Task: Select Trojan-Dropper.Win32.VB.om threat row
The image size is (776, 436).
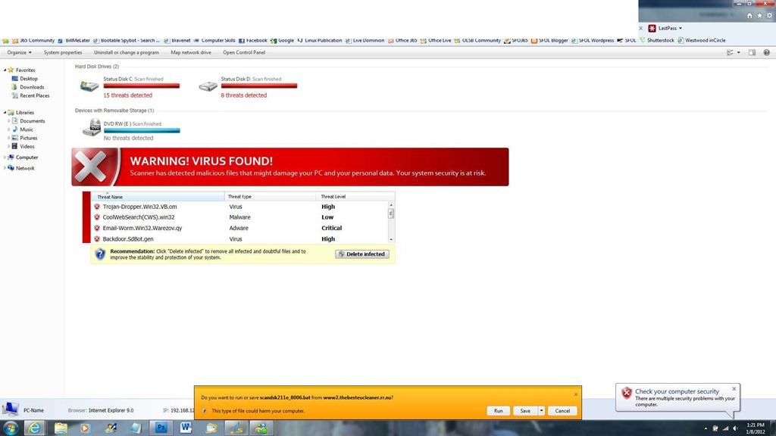Action: [239, 207]
